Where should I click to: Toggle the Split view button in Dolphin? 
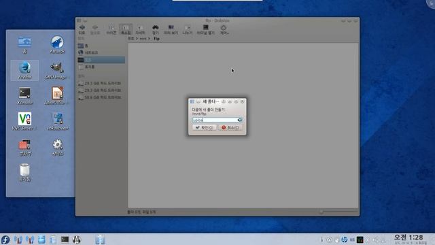(x=188, y=29)
